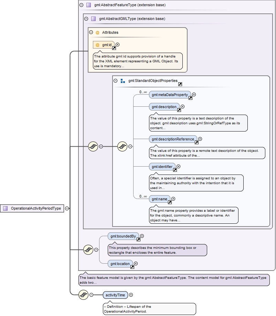Follow the reference arrow on gml:descriptionReference
The image size is (276, 316).
197,142
